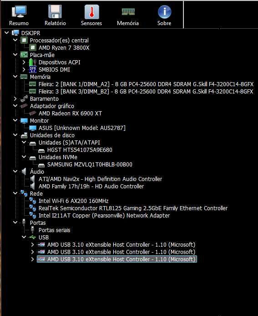258x316 pixels.
Task: Click the DSKJPR computer icon
Action: [x=15, y=33]
